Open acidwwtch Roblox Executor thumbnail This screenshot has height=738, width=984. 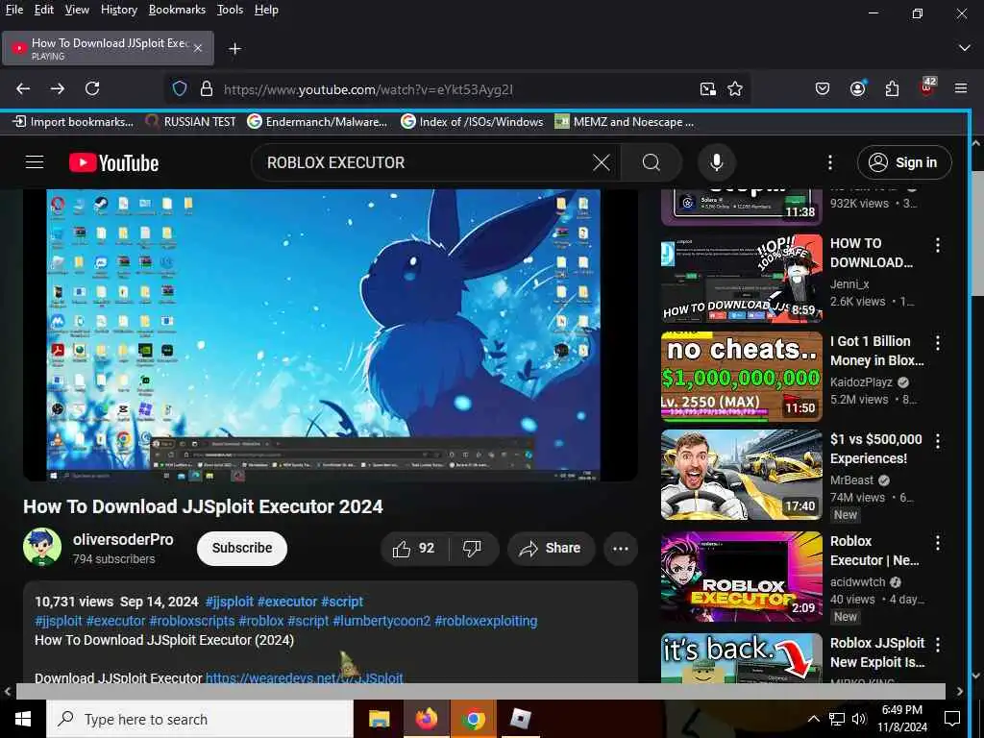click(742, 577)
